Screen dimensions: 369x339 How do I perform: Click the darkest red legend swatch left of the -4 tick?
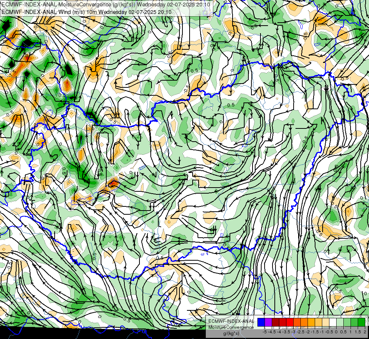click(x=276, y=322)
